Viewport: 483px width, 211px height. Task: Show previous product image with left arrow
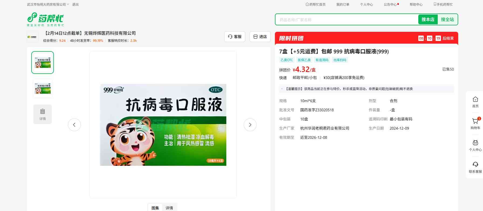click(74, 125)
